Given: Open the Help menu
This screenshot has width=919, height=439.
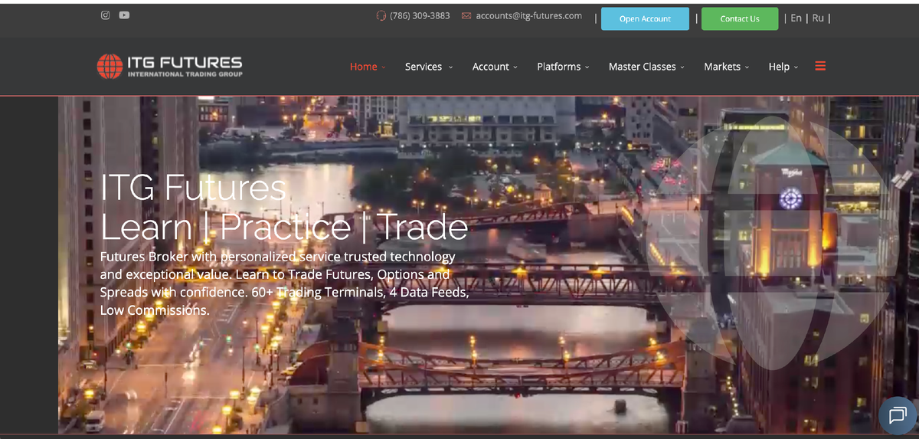Looking at the screenshot, I should point(779,67).
